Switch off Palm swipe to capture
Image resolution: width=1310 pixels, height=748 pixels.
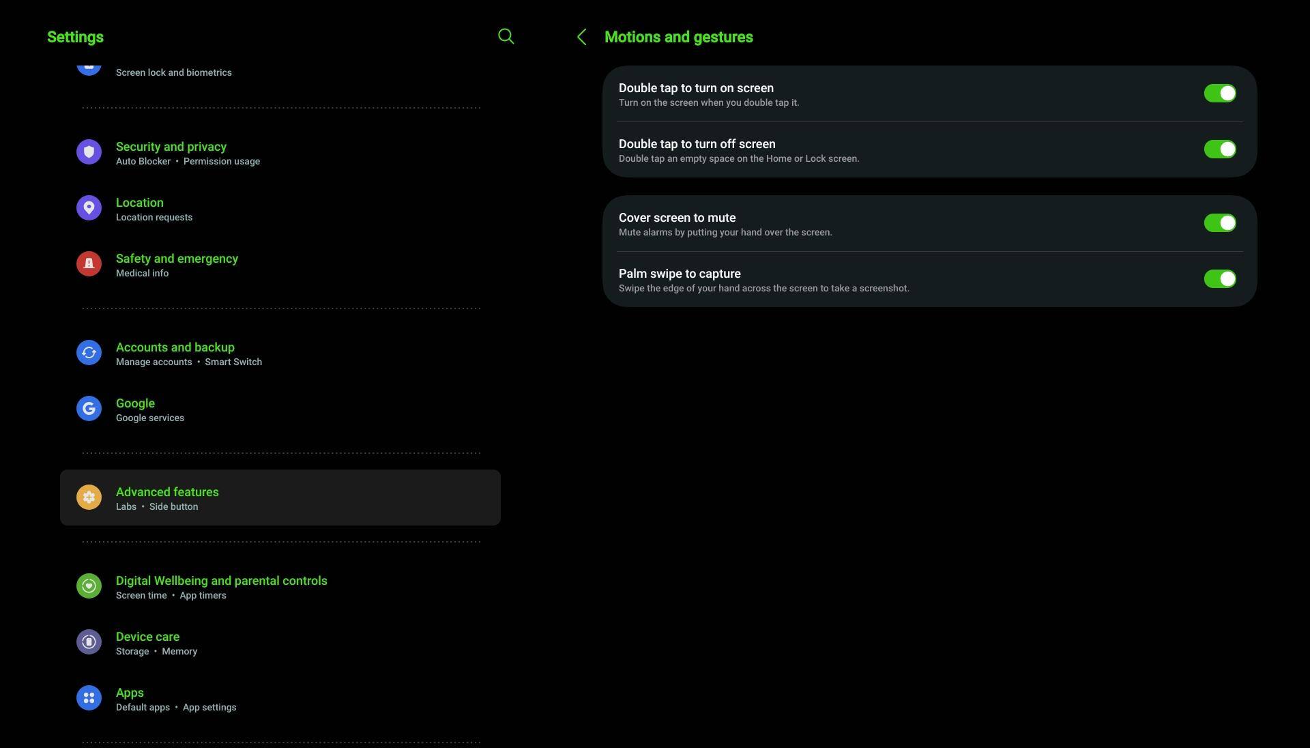1219,279
